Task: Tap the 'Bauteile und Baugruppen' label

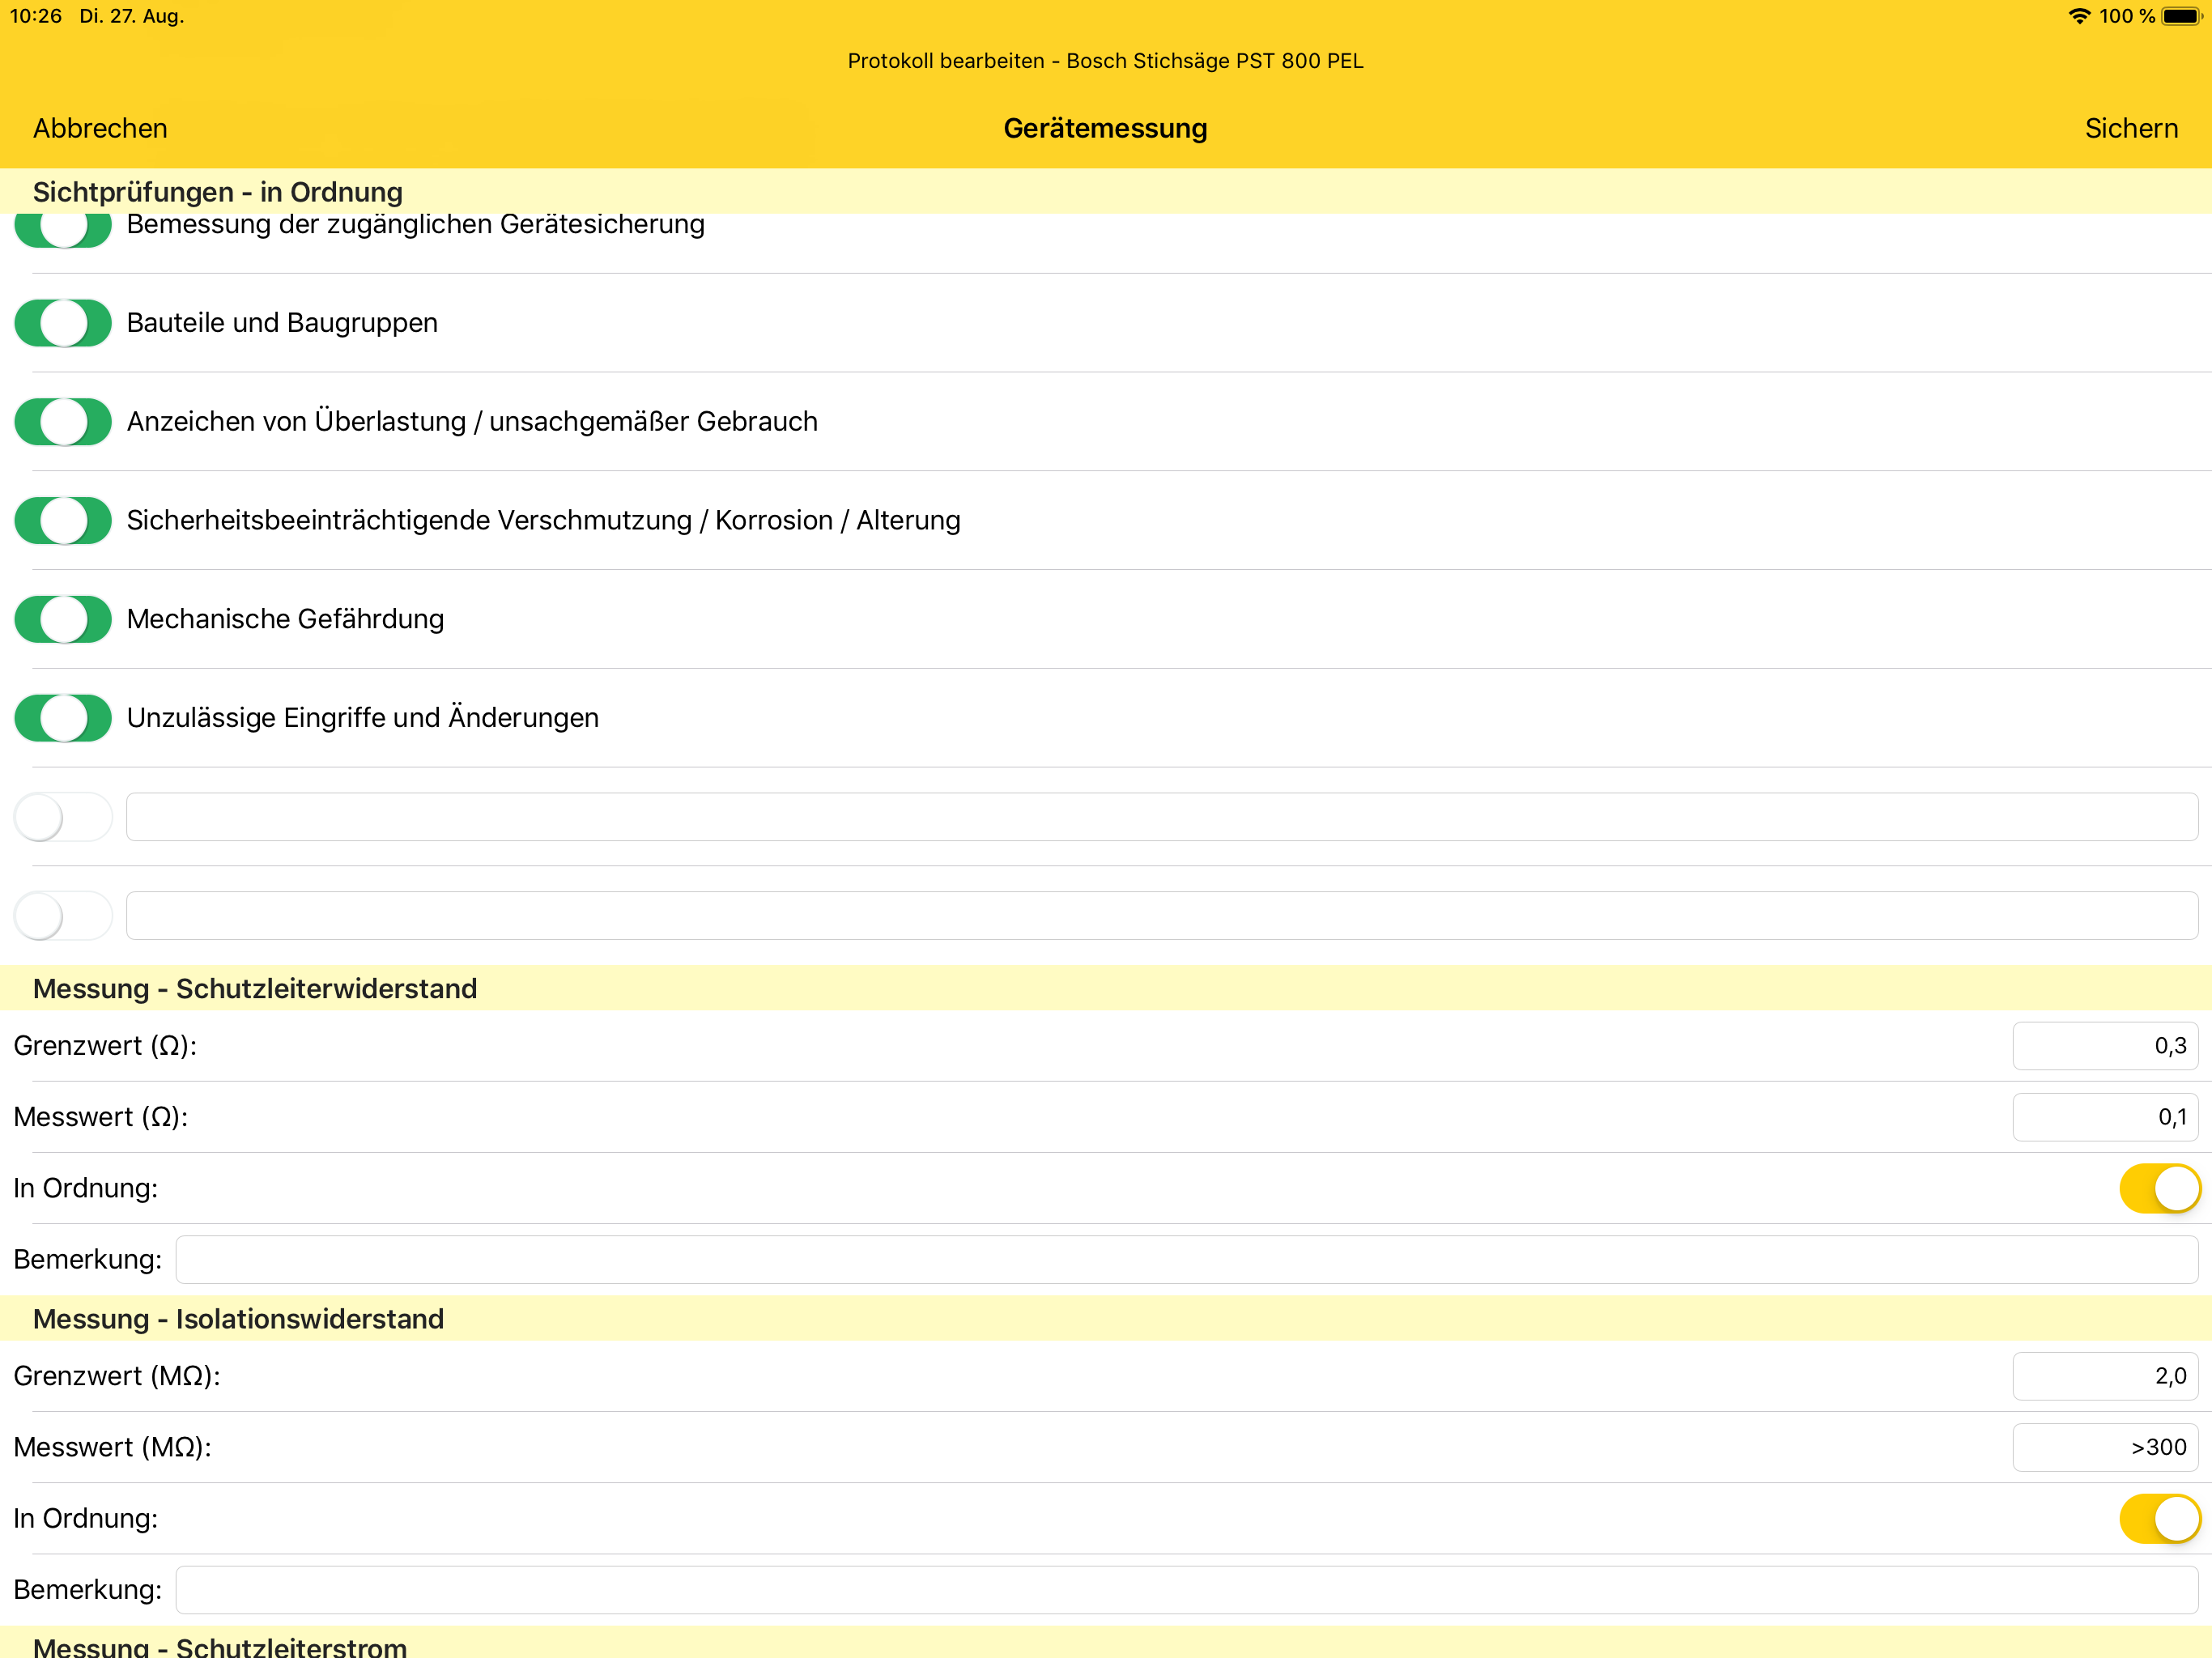Action: [x=282, y=323]
